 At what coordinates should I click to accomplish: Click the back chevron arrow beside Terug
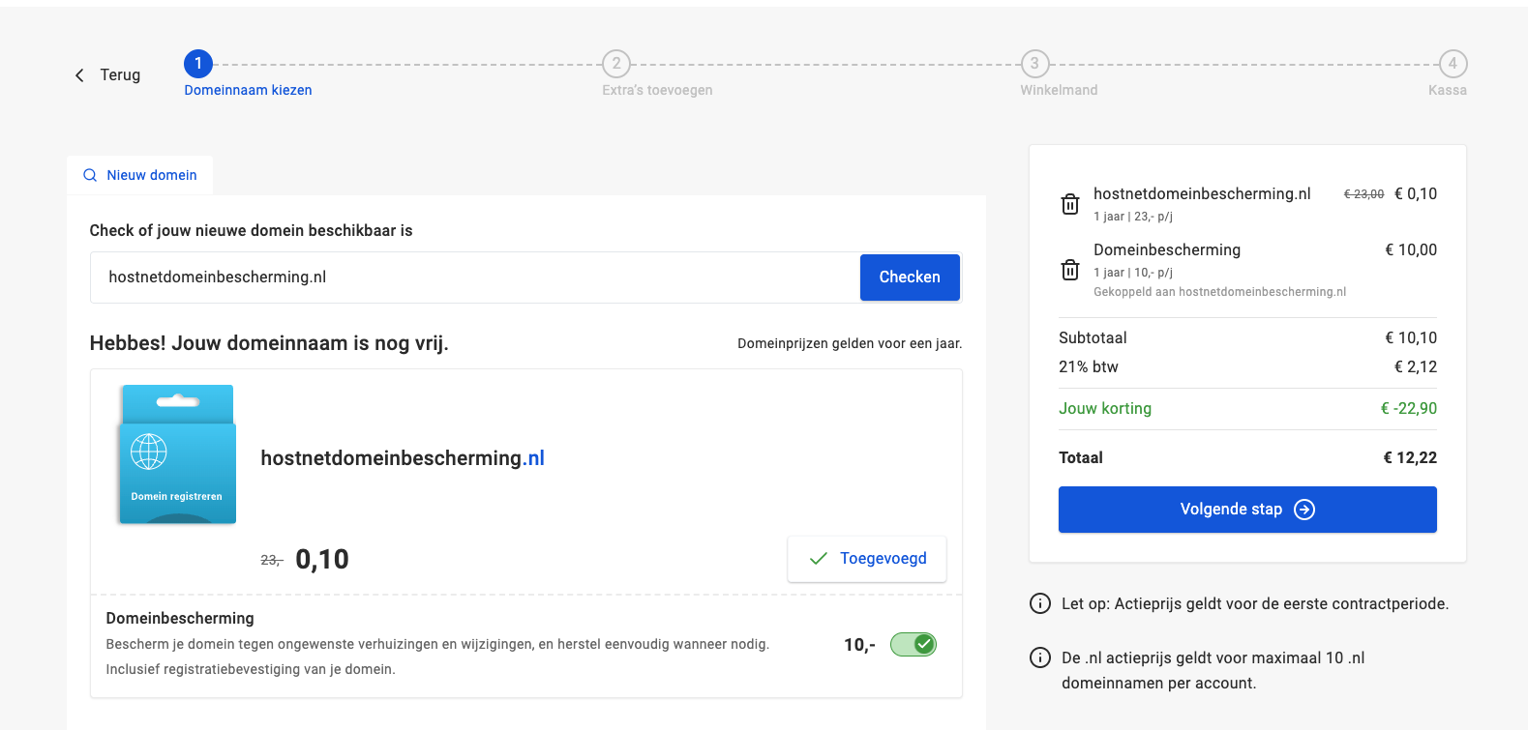pyautogui.click(x=79, y=75)
